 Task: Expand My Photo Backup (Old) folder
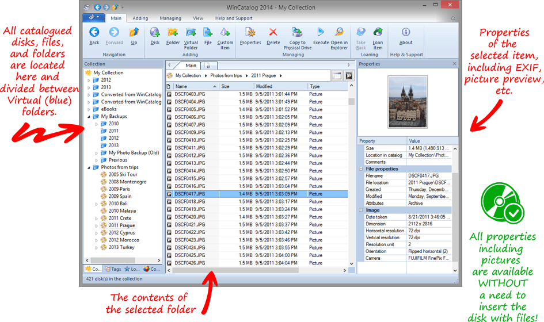pos(97,153)
